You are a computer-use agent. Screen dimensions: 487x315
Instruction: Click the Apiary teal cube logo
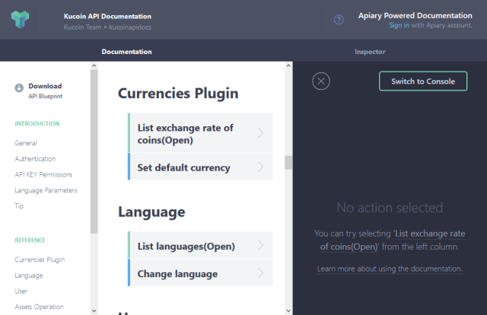[21, 20]
